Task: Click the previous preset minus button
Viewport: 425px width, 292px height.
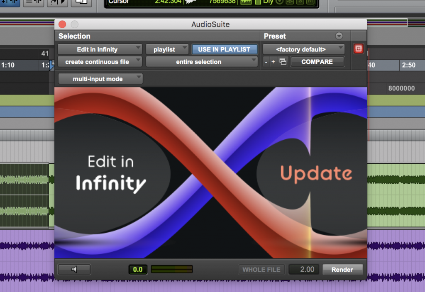Action: point(266,62)
